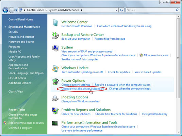Image resolution: width=182 pixels, height=136 pixels.
Task: Click Change how Windows searches
Action: coord(80,101)
